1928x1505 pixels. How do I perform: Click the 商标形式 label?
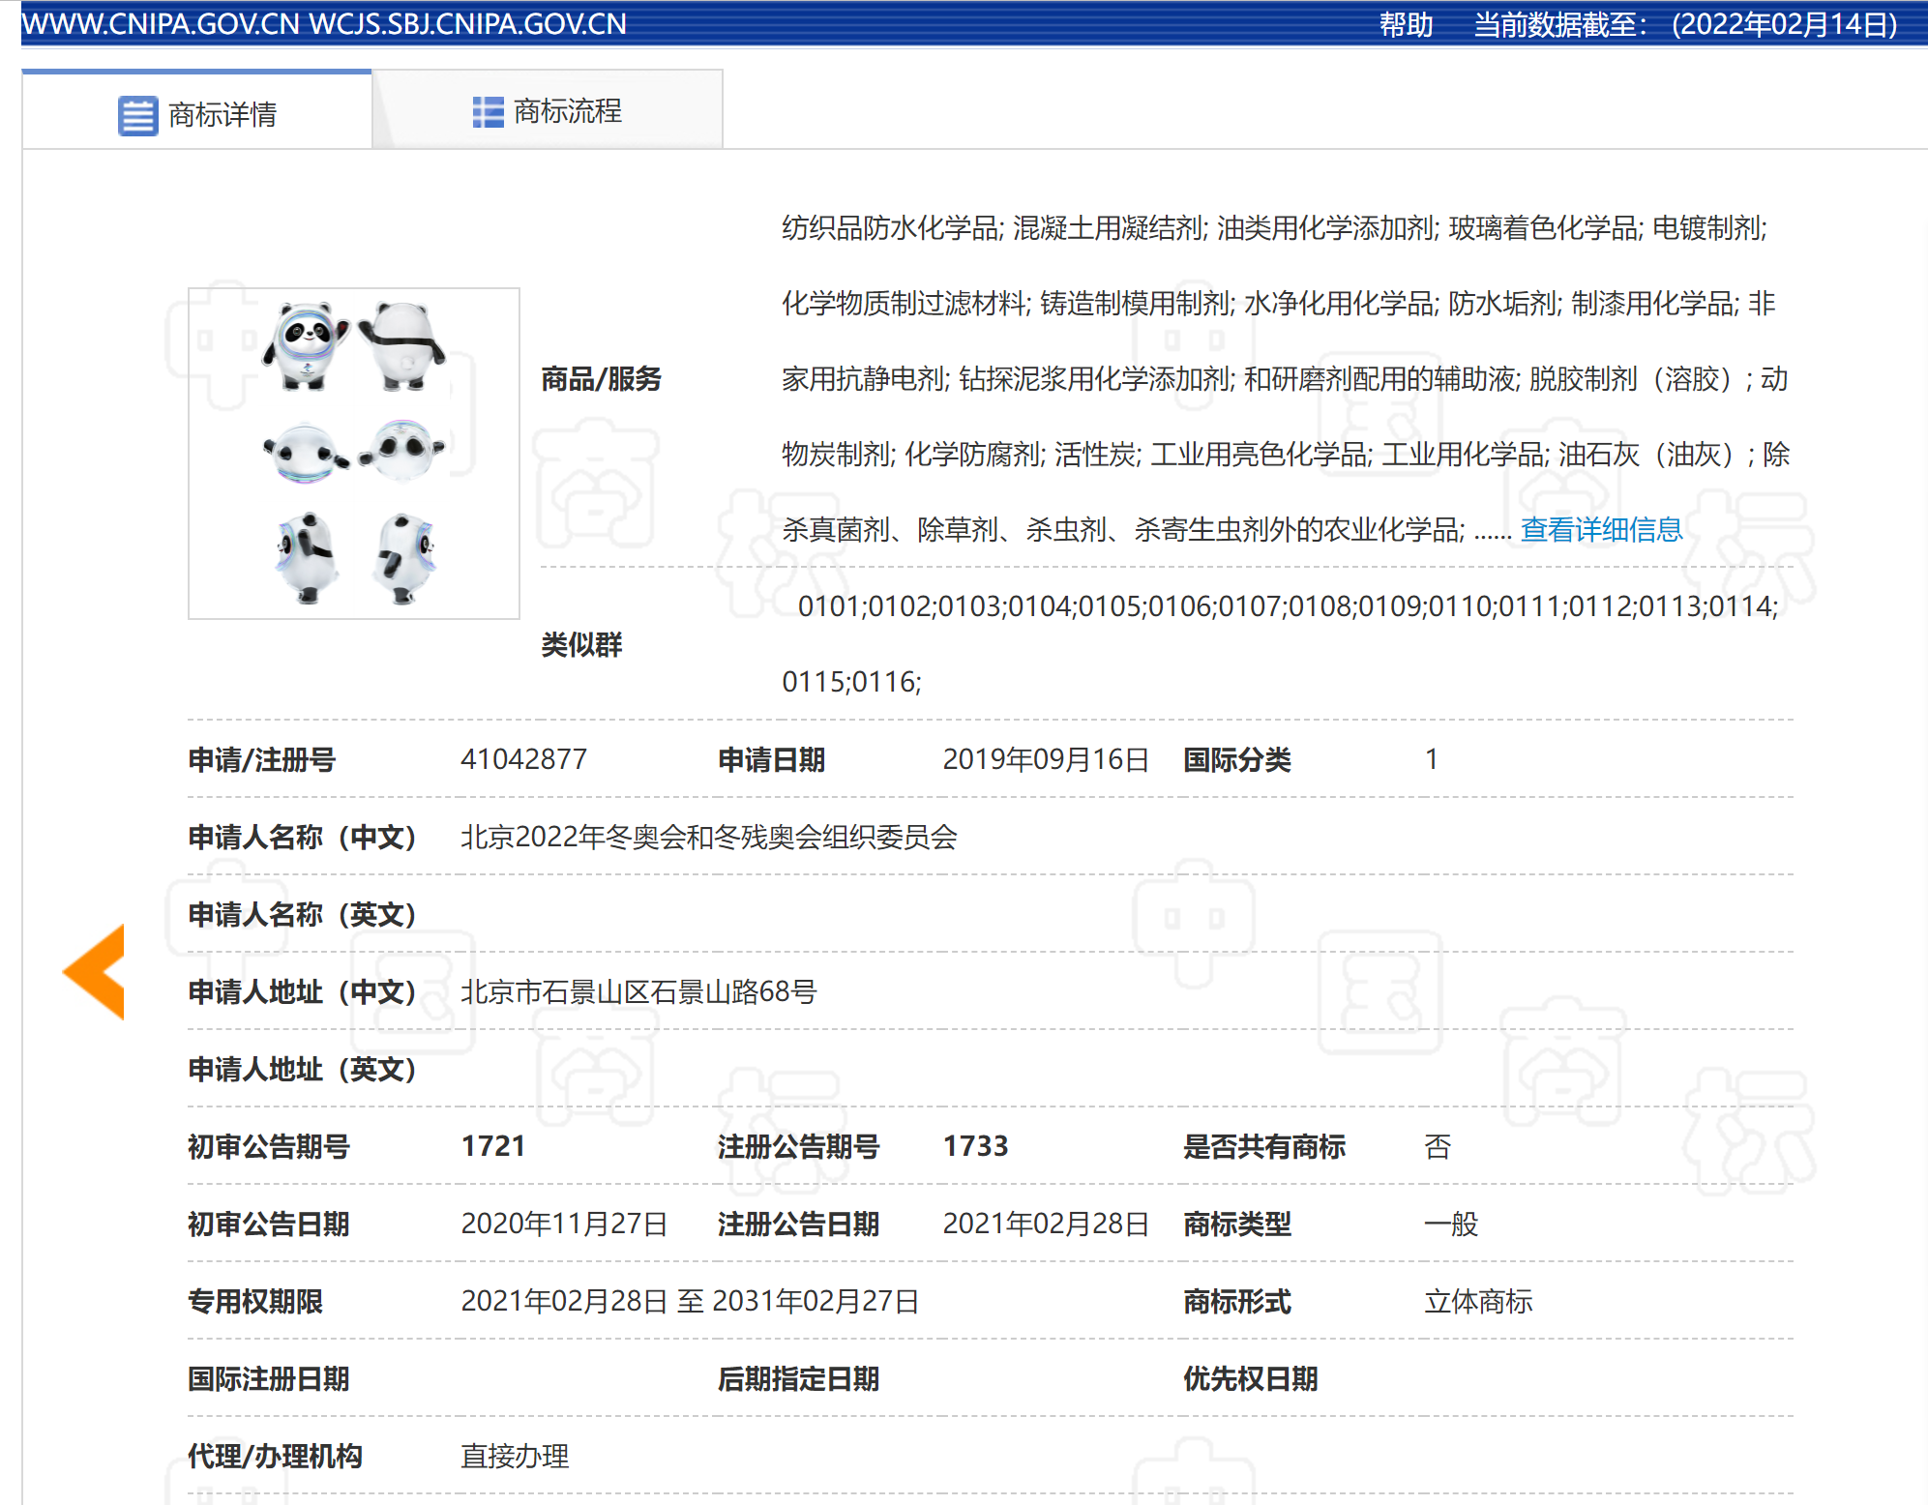coord(1237,1301)
